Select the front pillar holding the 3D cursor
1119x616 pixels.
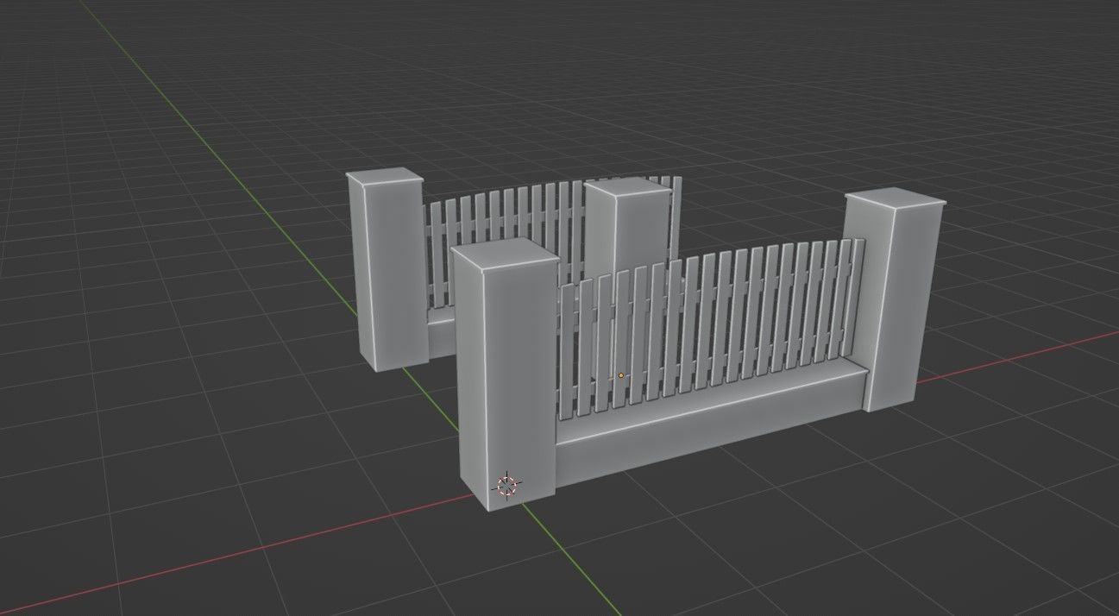click(x=505, y=375)
